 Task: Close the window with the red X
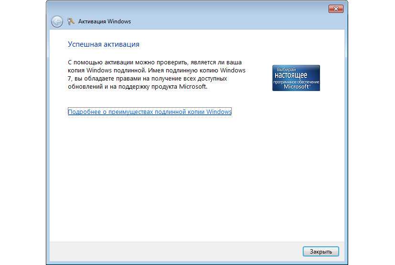[336, 9]
